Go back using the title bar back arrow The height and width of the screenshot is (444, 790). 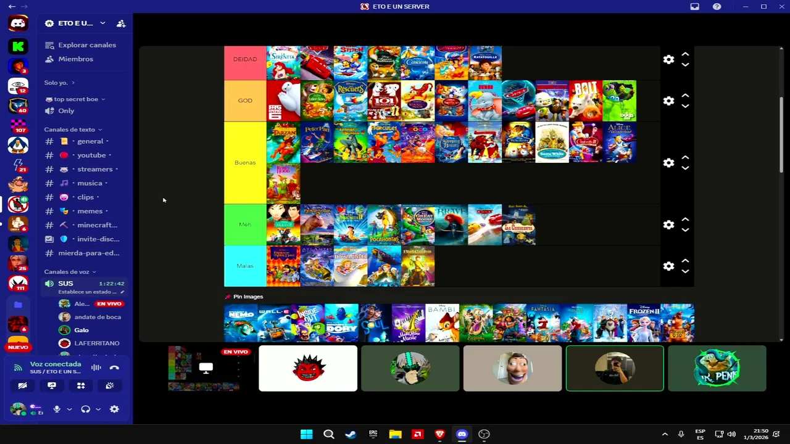pos(12,6)
